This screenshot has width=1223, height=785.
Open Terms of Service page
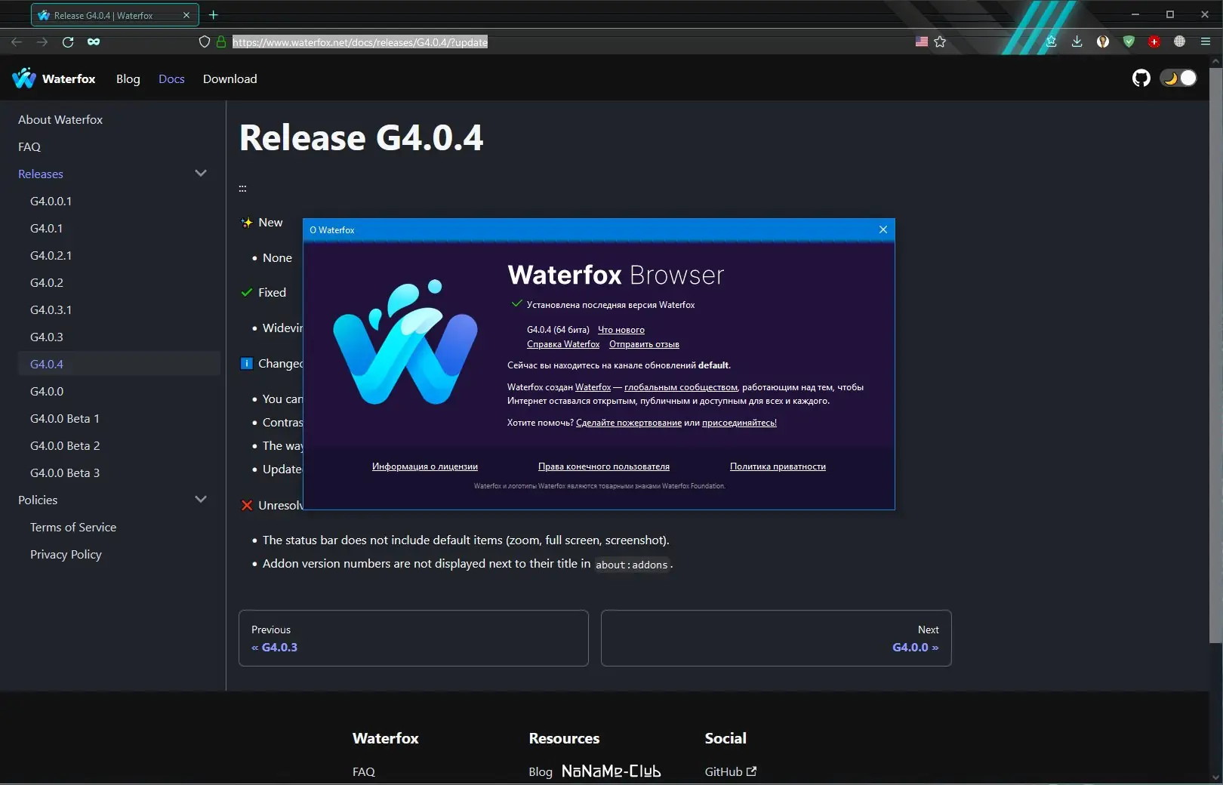coord(73,528)
